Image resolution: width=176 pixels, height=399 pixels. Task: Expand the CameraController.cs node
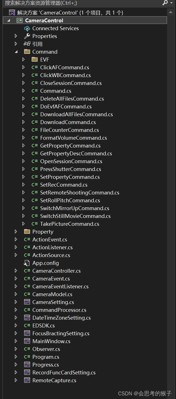pyautogui.click(x=16, y=271)
